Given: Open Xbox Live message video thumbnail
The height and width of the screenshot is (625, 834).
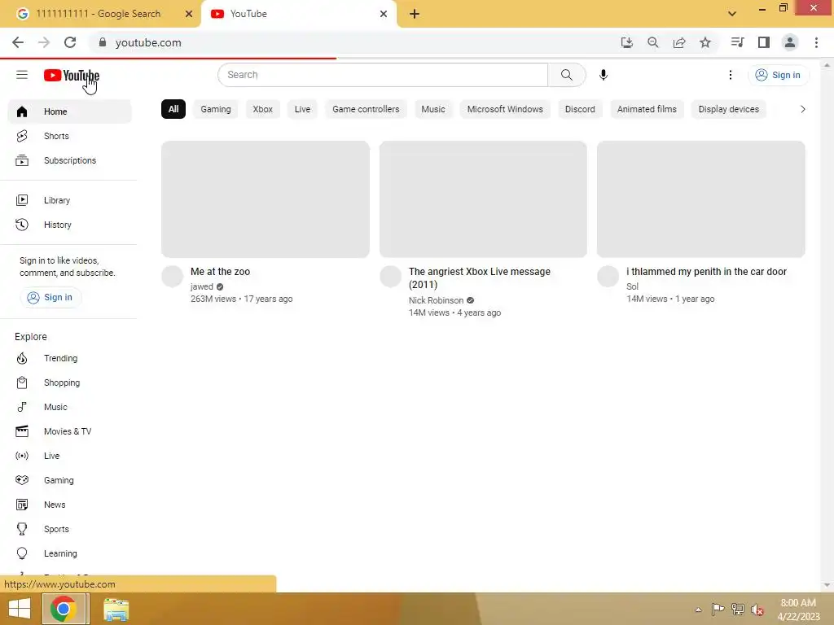Looking at the screenshot, I should 483,199.
